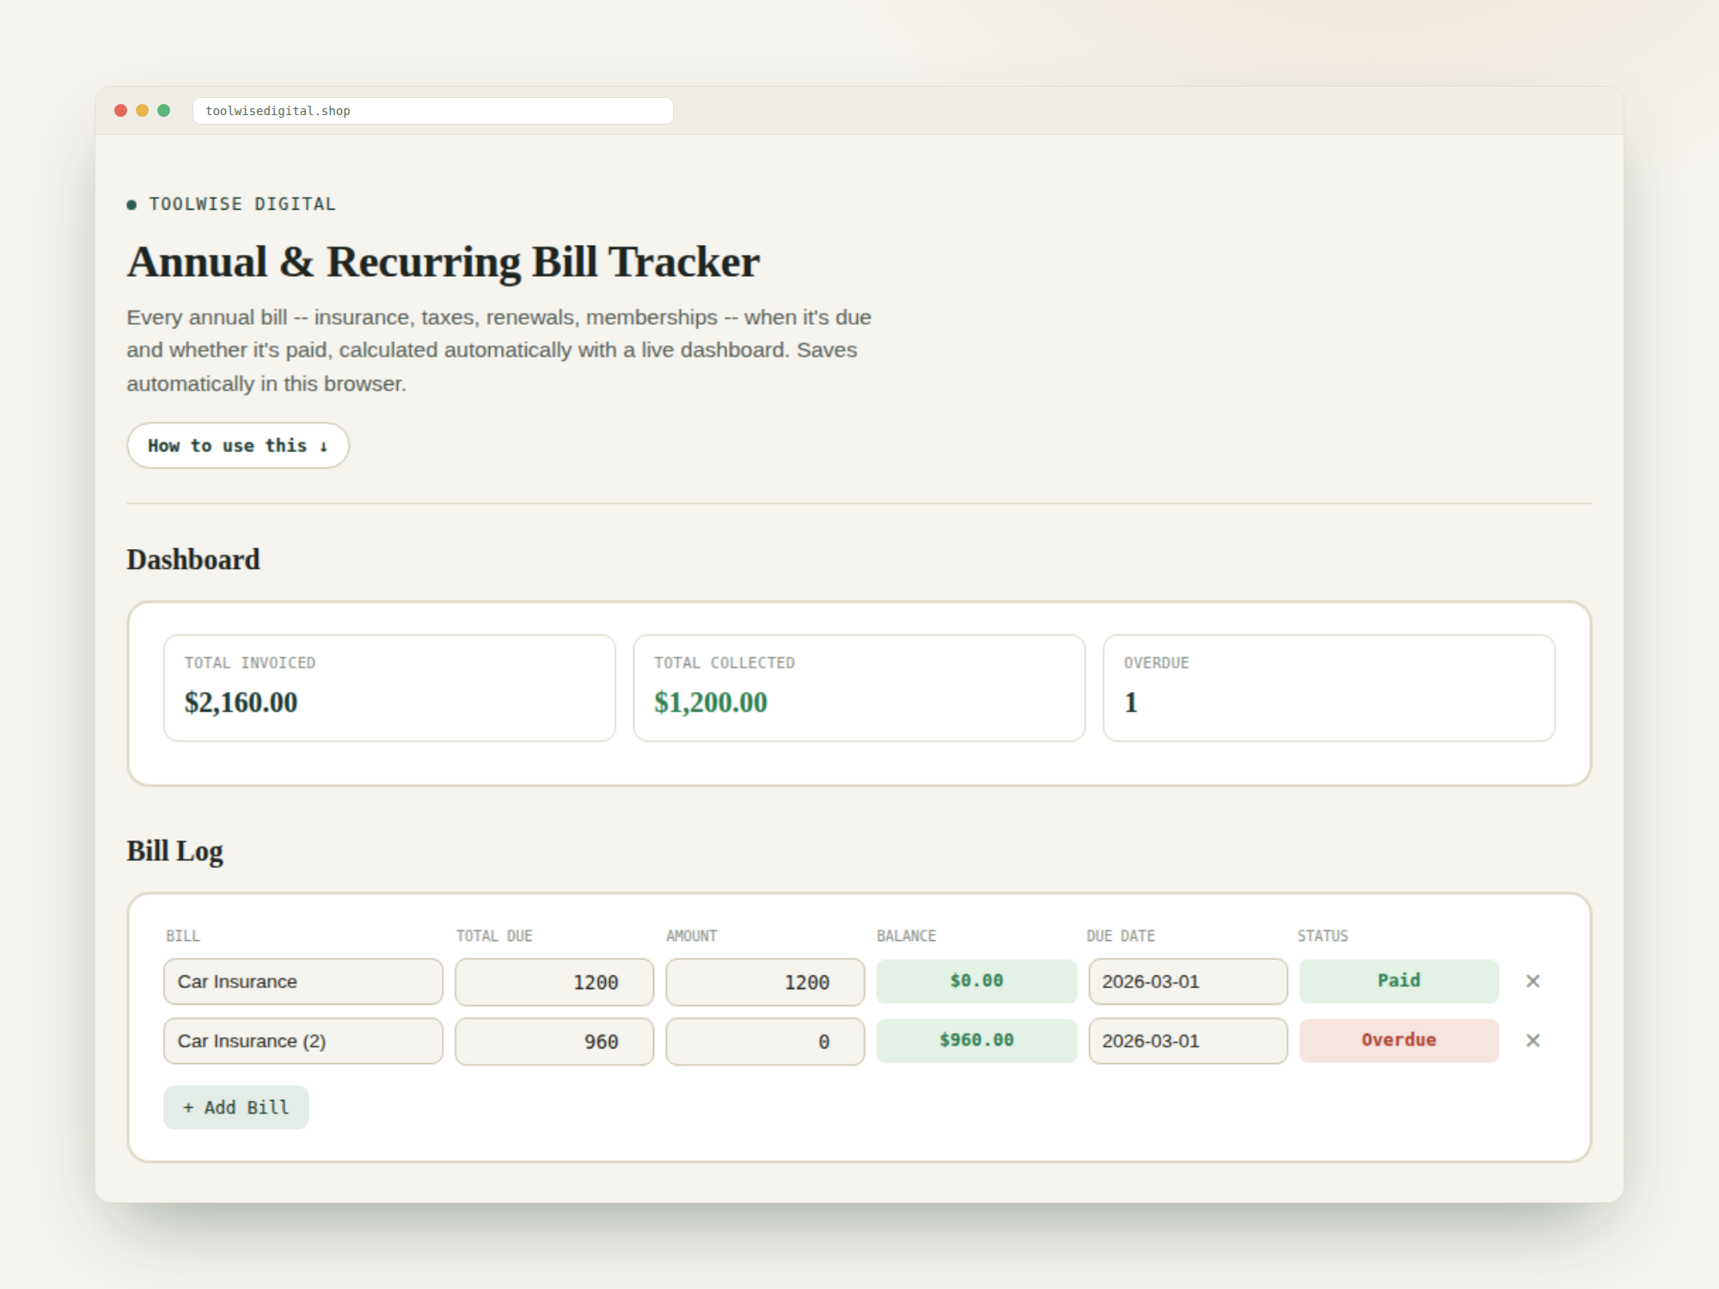The height and width of the screenshot is (1289, 1719).
Task: Edit the 1200 amount paid field
Action: click(x=765, y=981)
